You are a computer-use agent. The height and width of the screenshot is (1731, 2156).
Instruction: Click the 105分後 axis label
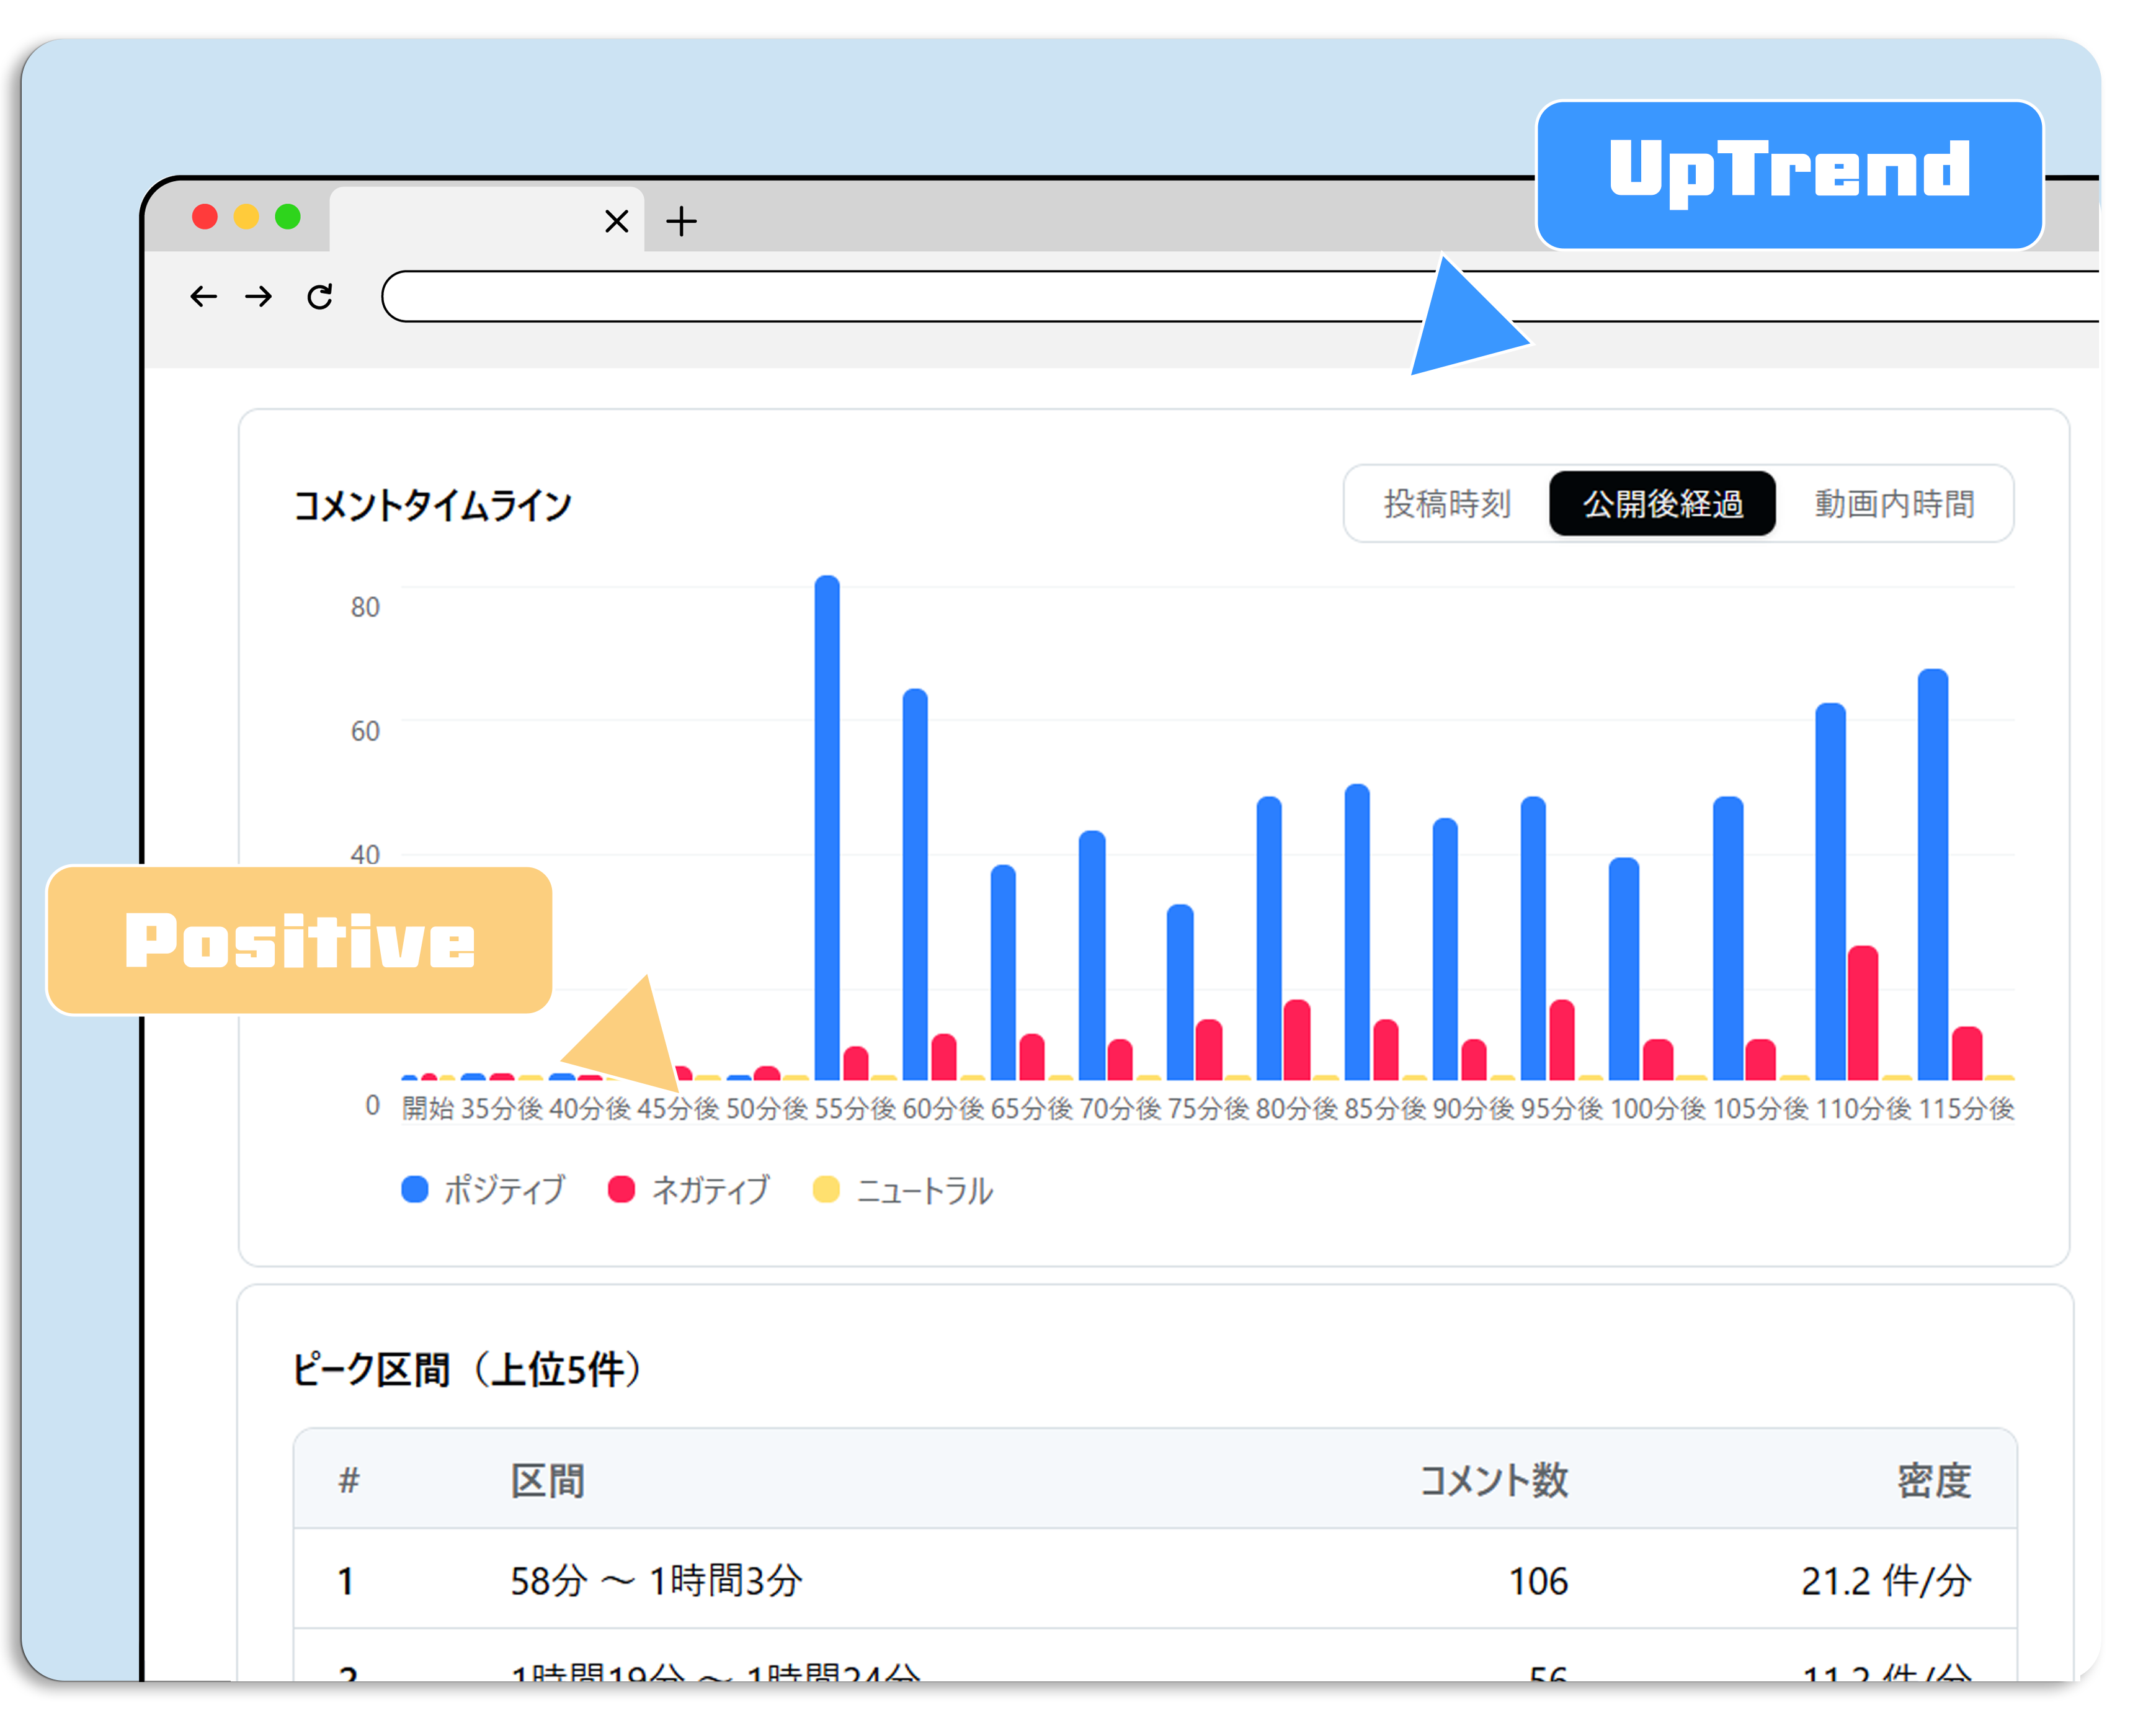[x=1761, y=1108]
